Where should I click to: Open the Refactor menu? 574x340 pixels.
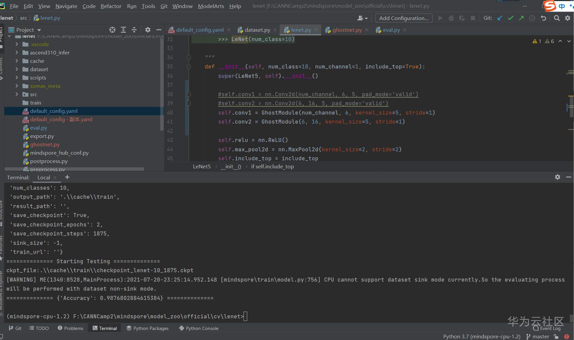tap(111, 6)
